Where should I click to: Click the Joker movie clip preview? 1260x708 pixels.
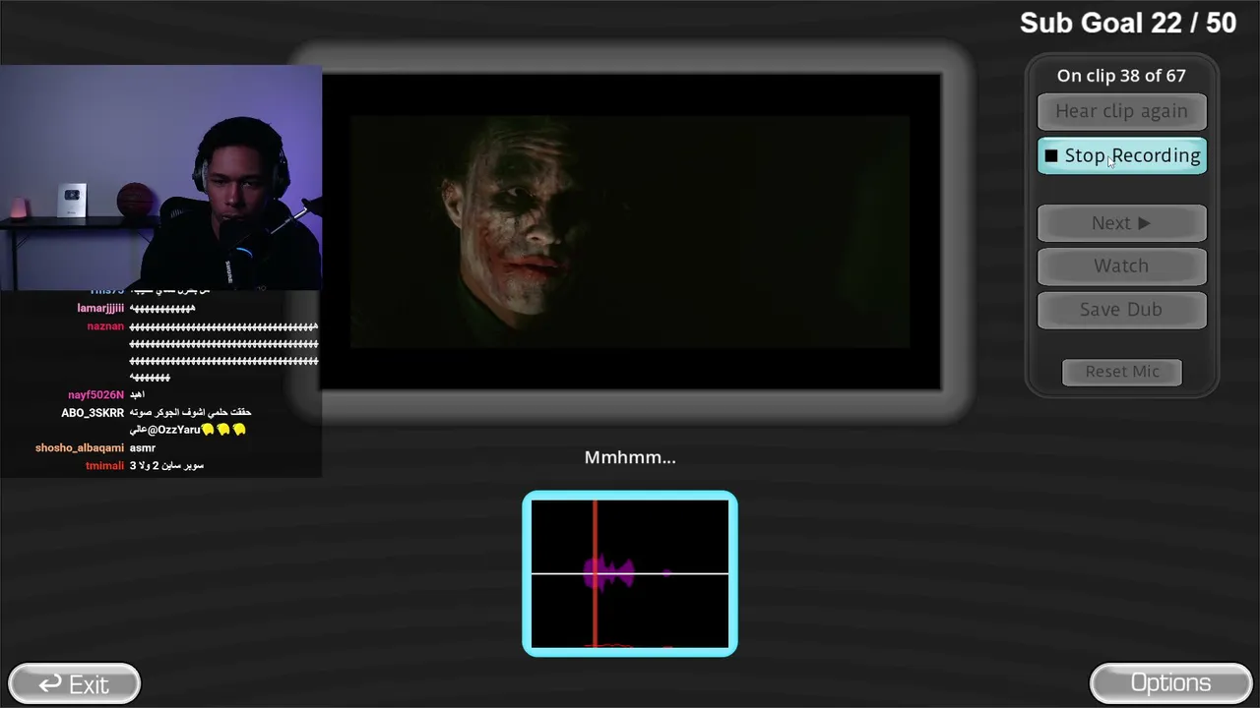click(x=631, y=232)
